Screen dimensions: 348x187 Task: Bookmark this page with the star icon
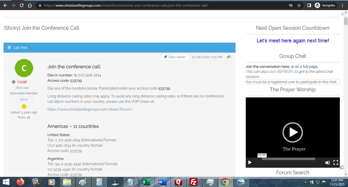(x=299, y=5)
